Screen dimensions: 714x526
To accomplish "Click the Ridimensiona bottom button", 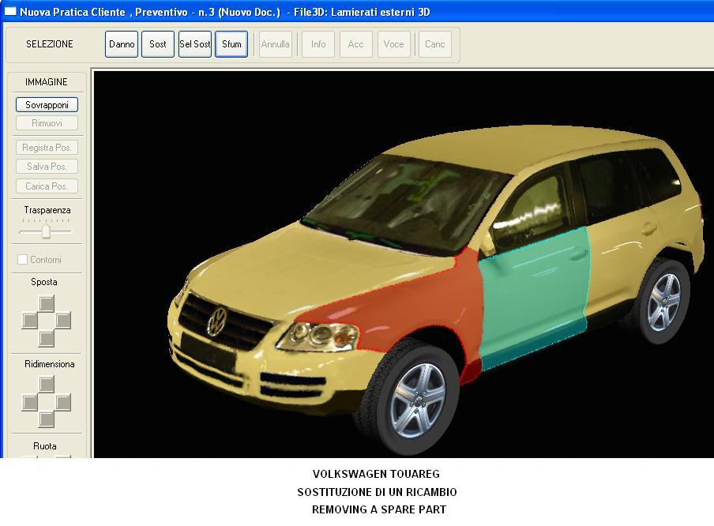I will tap(47, 419).
